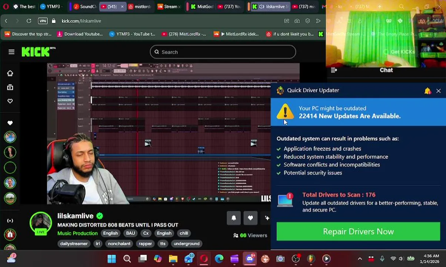Viewport: 446px width, 267px height.
Task: Open taskbar Search
Action: pyautogui.click(x=127, y=259)
